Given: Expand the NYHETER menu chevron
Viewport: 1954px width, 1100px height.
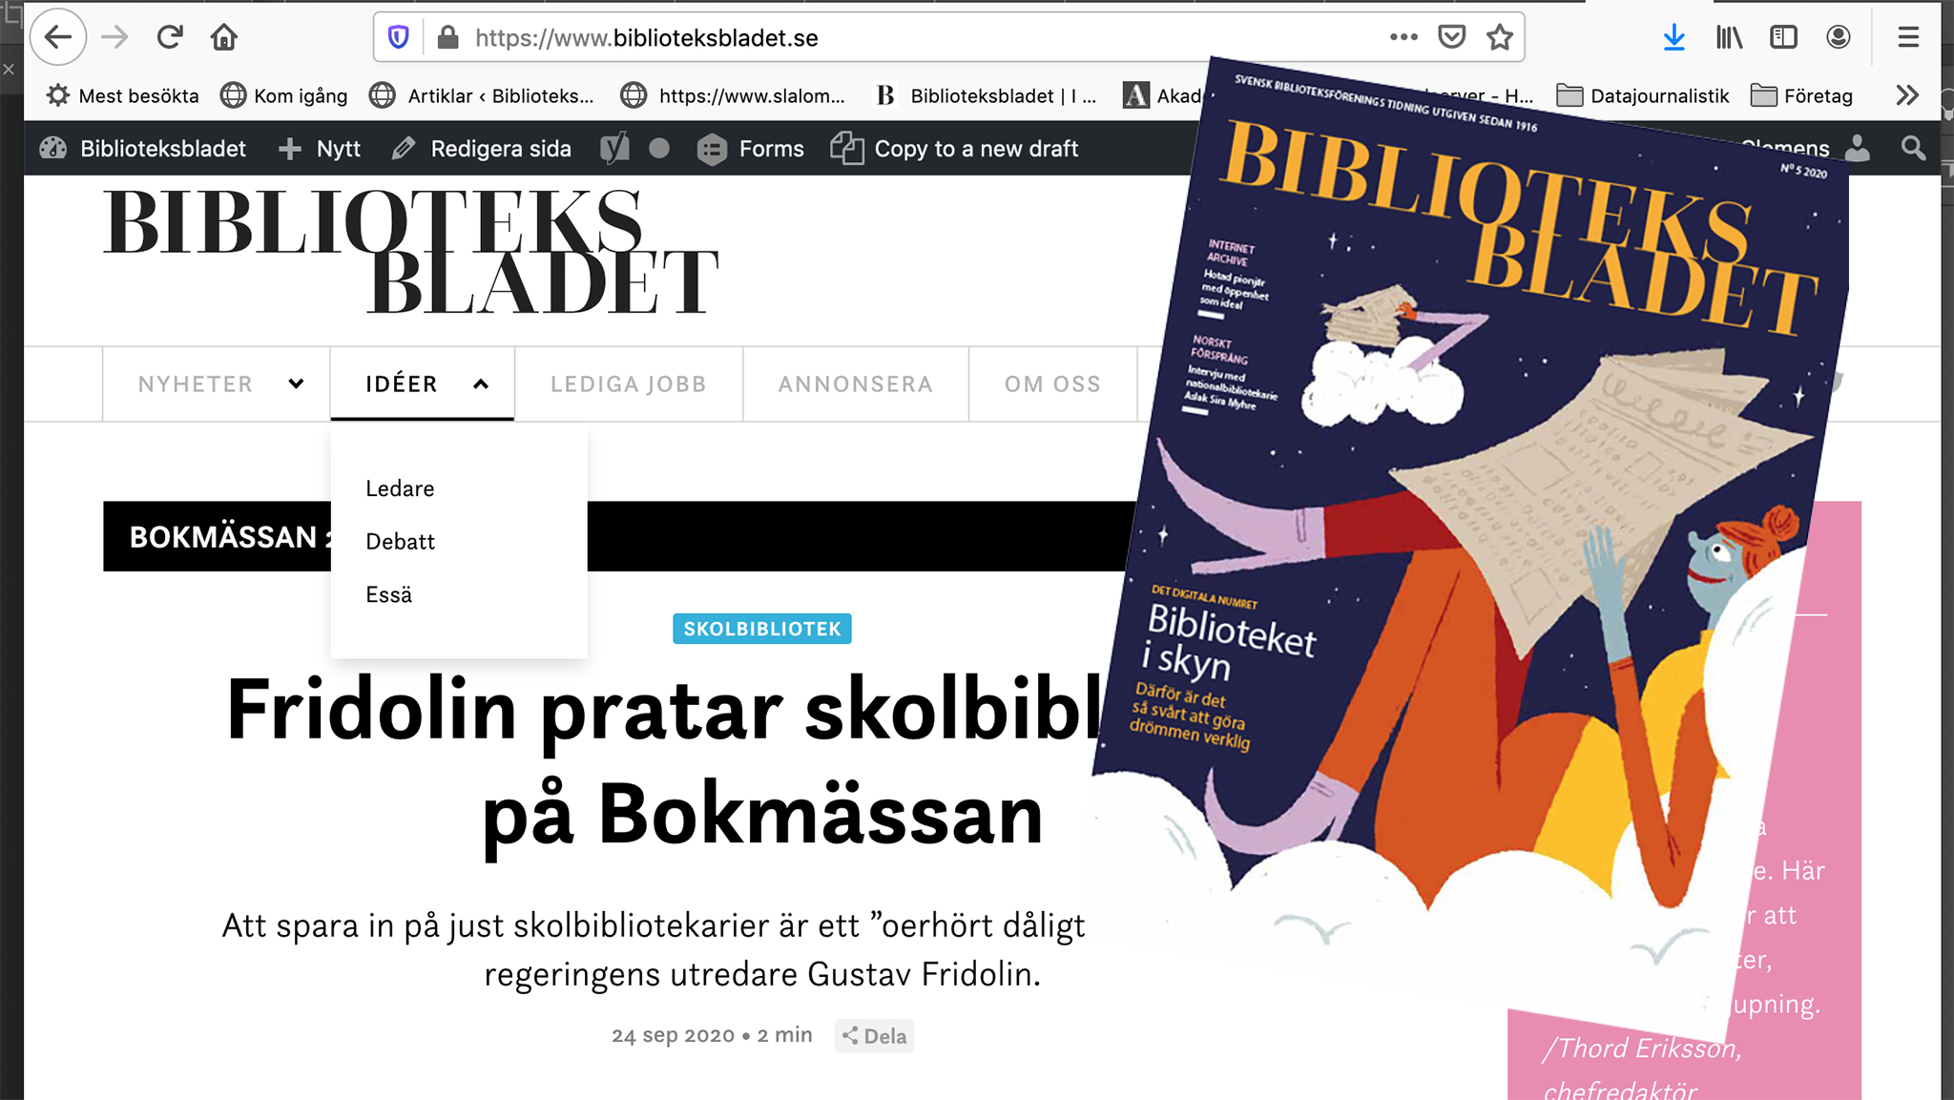Looking at the screenshot, I should pyautogui.click(x=296, y=384).
